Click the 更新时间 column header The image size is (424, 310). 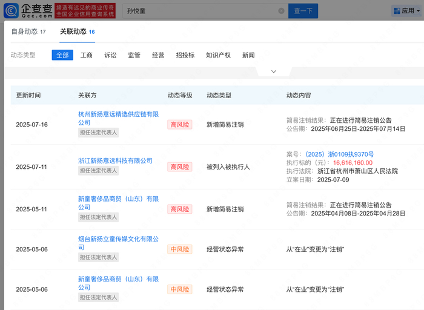click(28, 96)
